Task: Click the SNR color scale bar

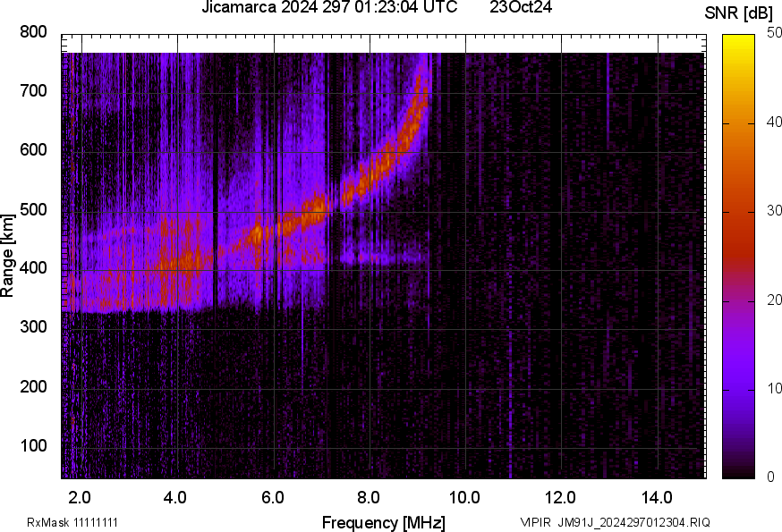Action: pos(739,257)
